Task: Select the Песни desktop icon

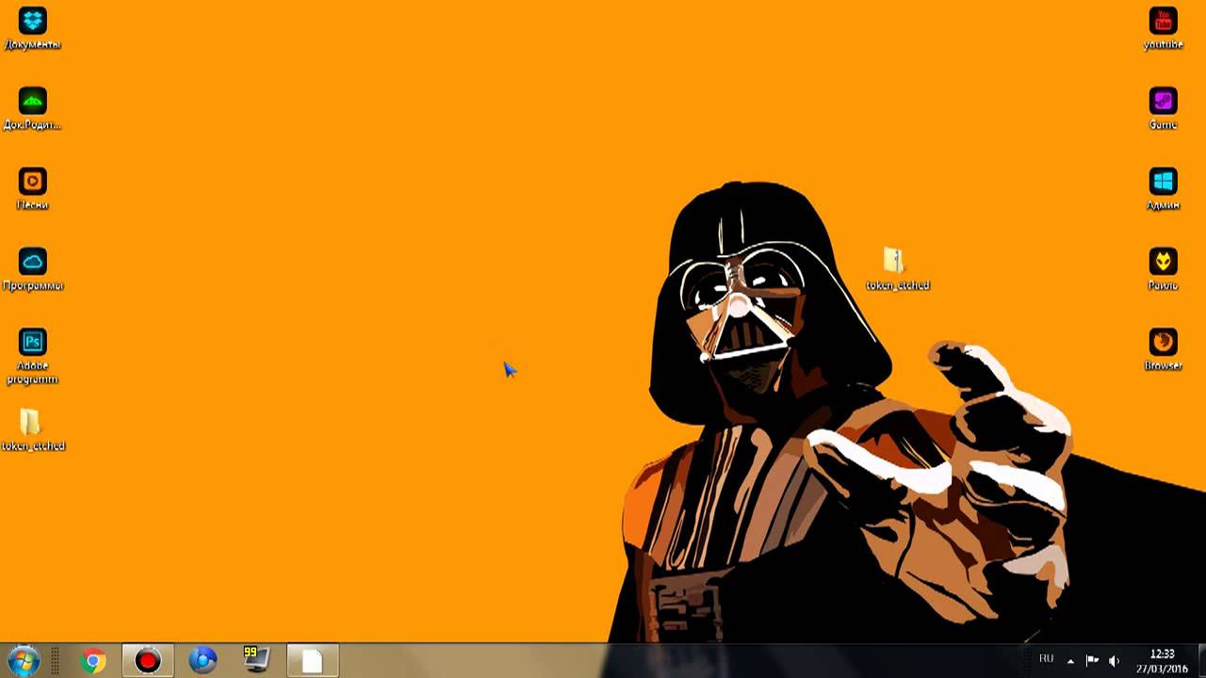Action: coord(33,188)
